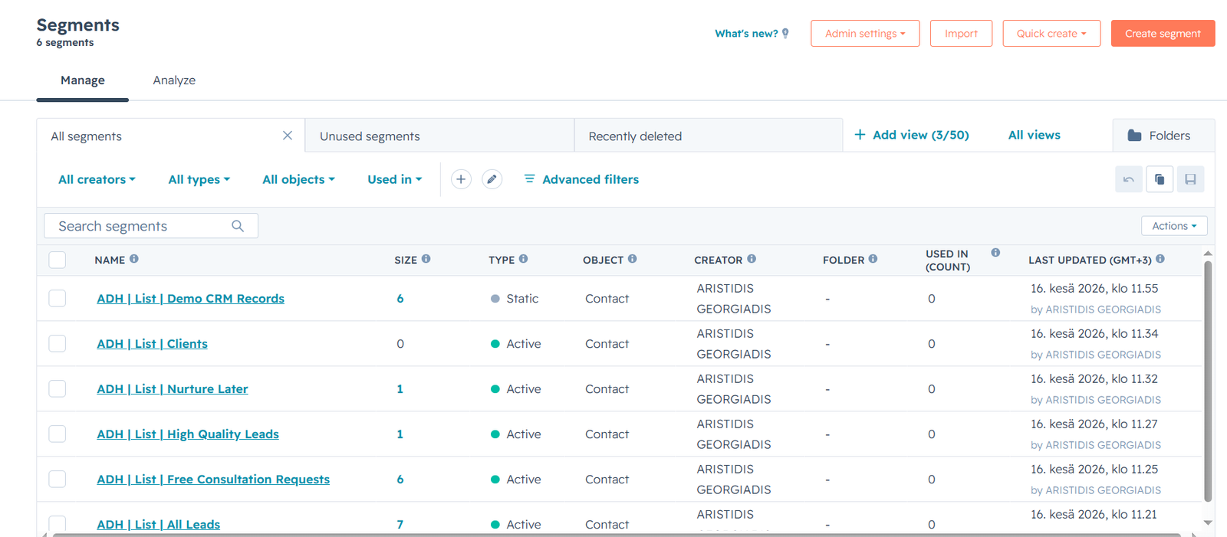
Task: Select checkbox for the All Leads row
Action: pyautogui.click(x=58, y=524)
